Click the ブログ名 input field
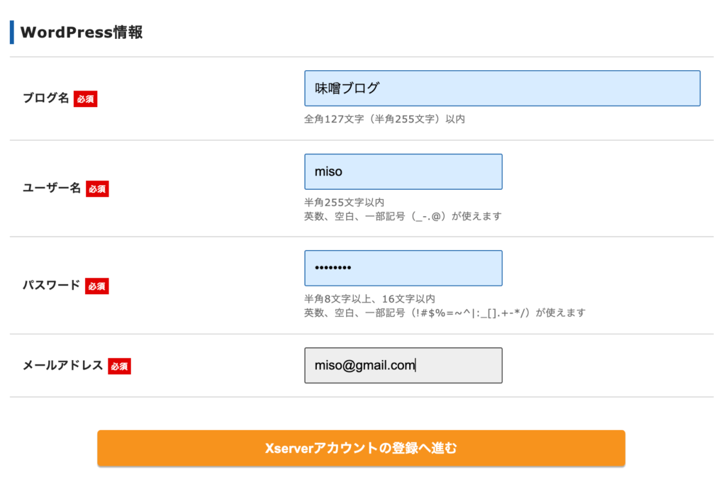 (x=502, y=89)
